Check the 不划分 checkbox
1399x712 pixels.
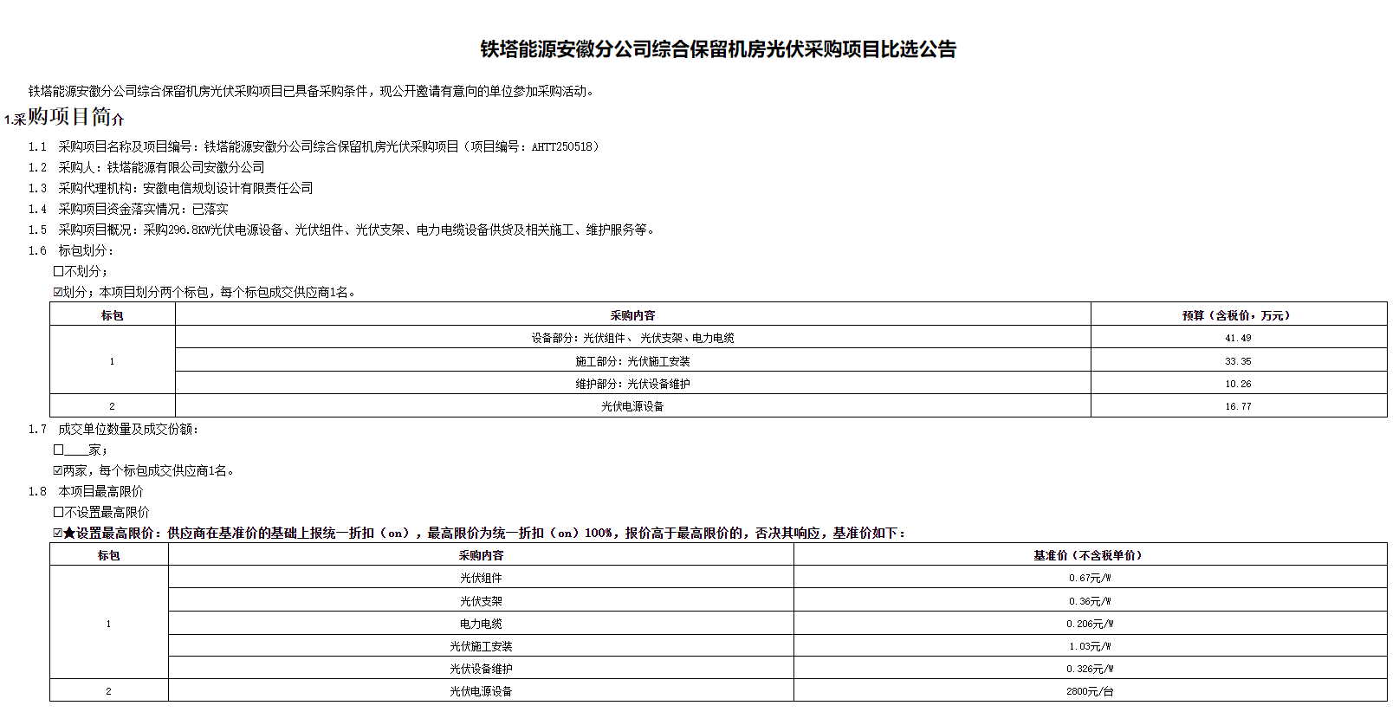pos(59,272)
